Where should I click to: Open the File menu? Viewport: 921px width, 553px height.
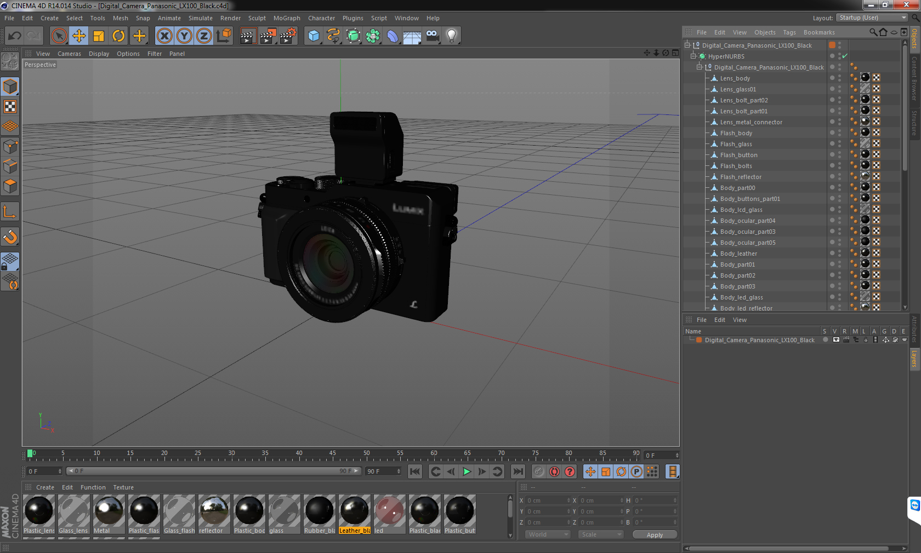coord(9,18)
